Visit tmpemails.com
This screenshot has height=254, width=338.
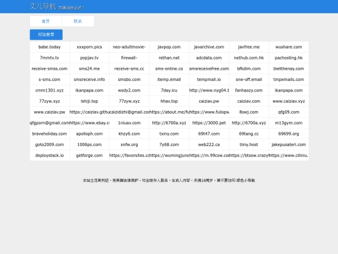pyautogui.click(x=289, y=79)
